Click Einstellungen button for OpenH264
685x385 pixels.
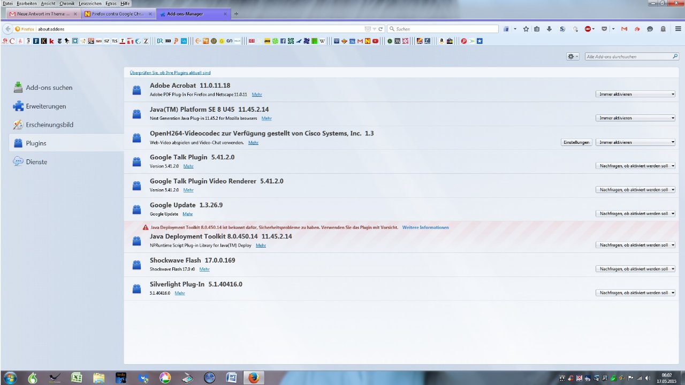(x=576, y=142)
